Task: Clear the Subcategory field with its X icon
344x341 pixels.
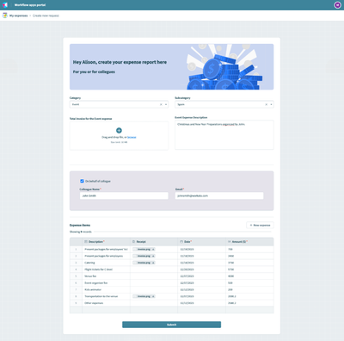Action: click(x=266, y=104)
